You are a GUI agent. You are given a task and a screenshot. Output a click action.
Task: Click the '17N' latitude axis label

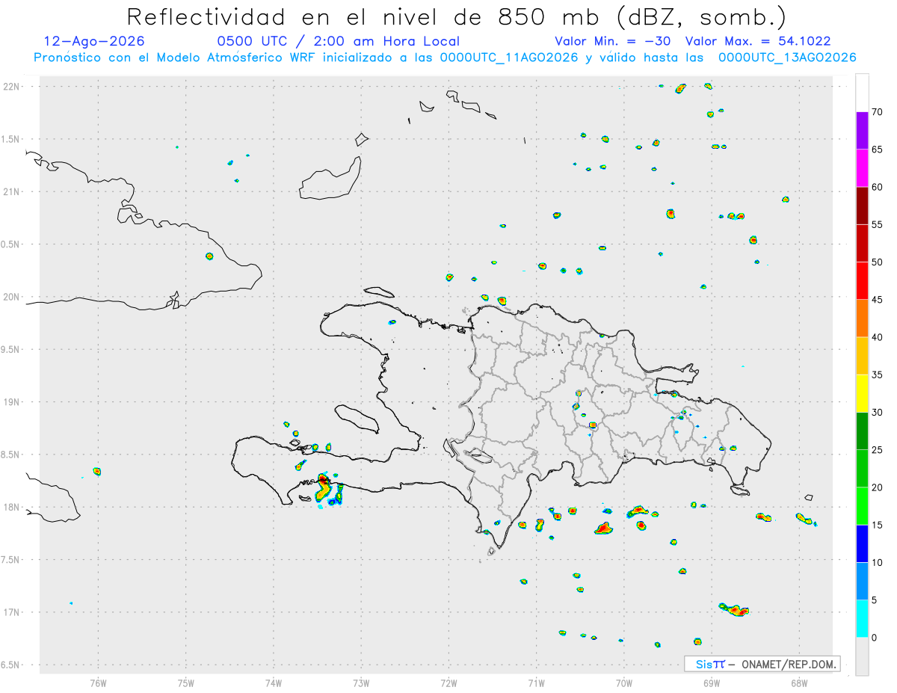point(12,612)
